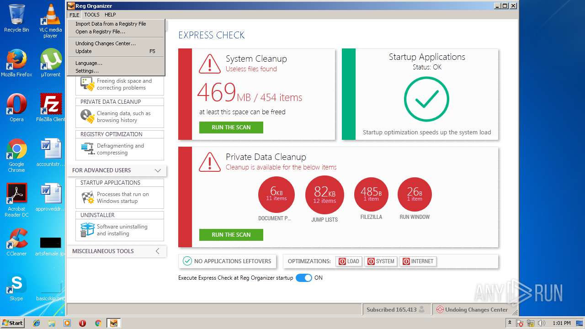Click the LOAD optimization button

349,261
